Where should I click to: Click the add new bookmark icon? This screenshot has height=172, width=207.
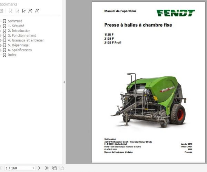[24, 11]
